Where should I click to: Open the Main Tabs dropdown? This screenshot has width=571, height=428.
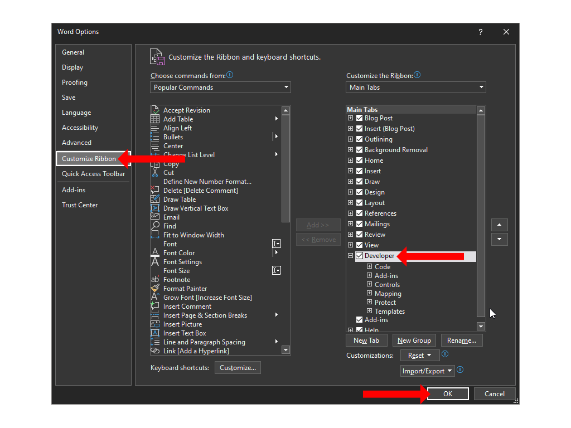pyautogui.click(x=416, y=87)
